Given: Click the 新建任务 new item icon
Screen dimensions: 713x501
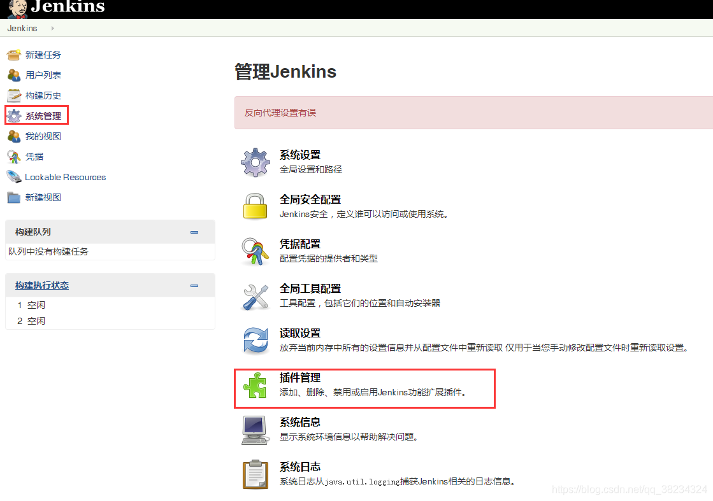Looking at the screenshot, I should pos(13,55).
